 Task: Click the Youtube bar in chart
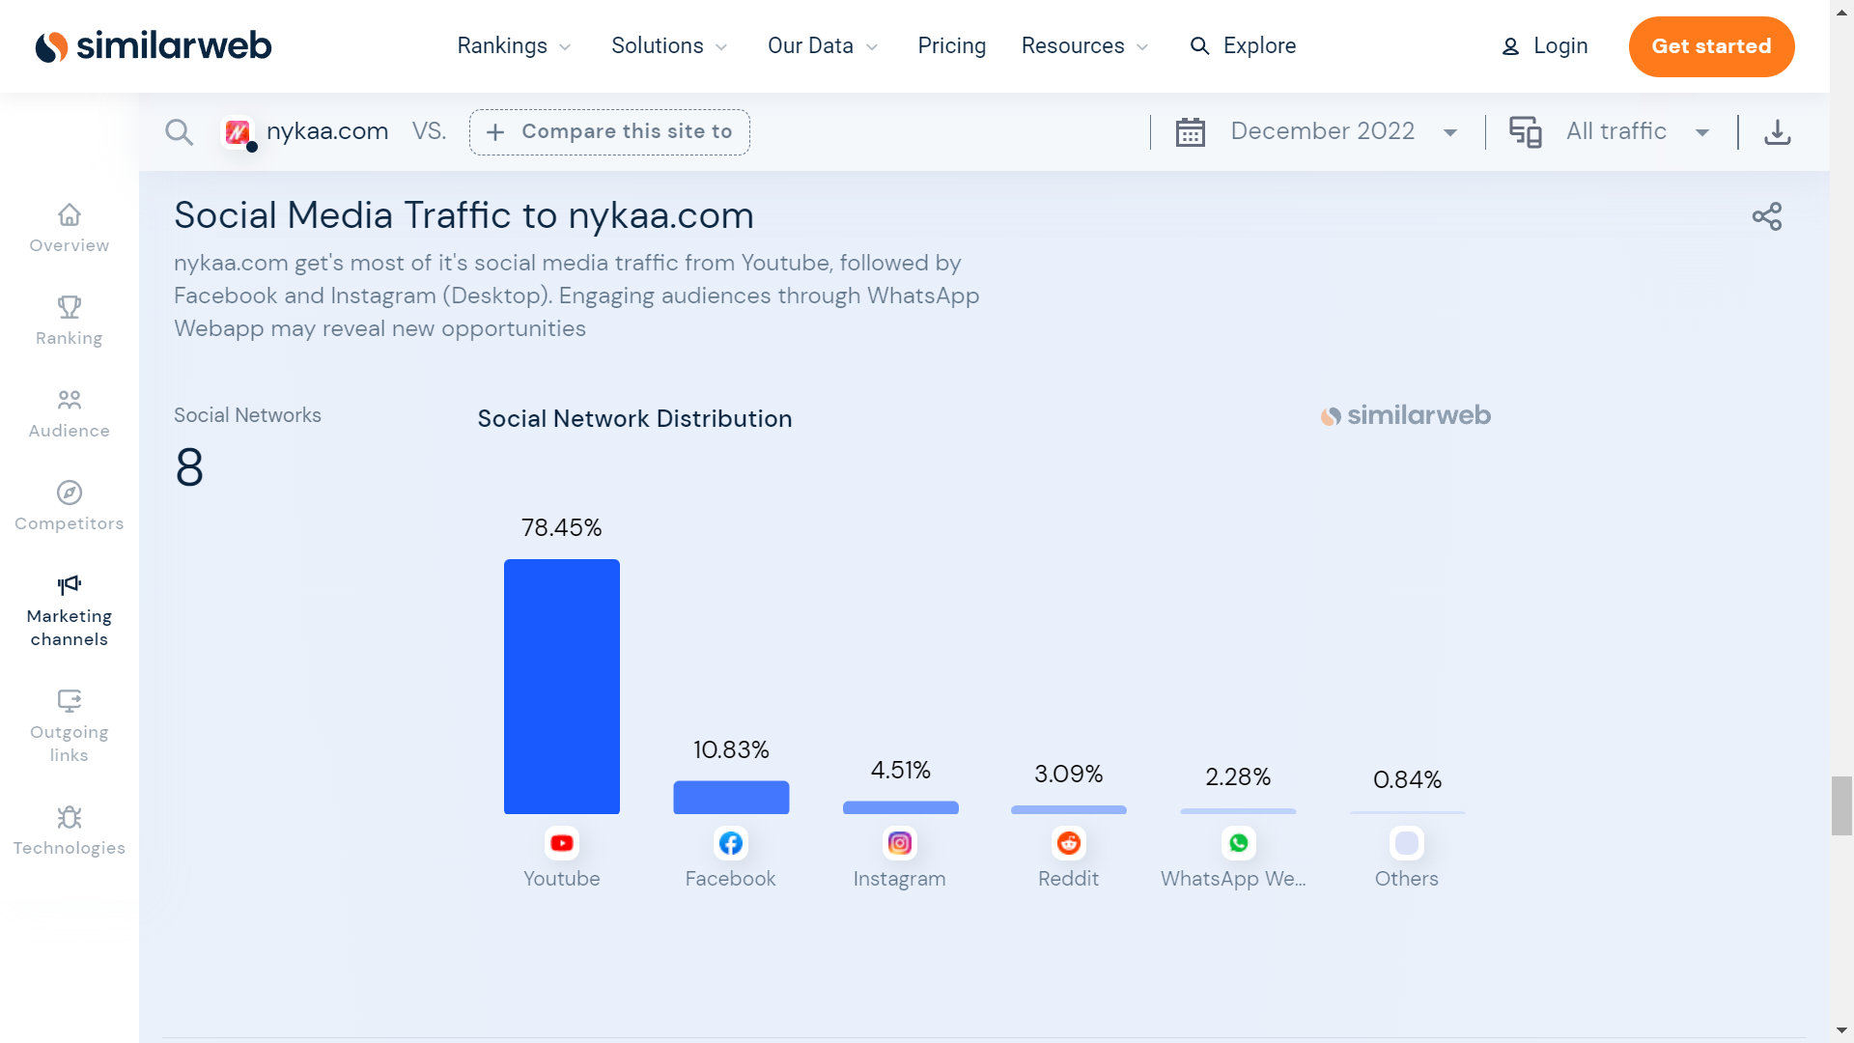click(562, 687)
